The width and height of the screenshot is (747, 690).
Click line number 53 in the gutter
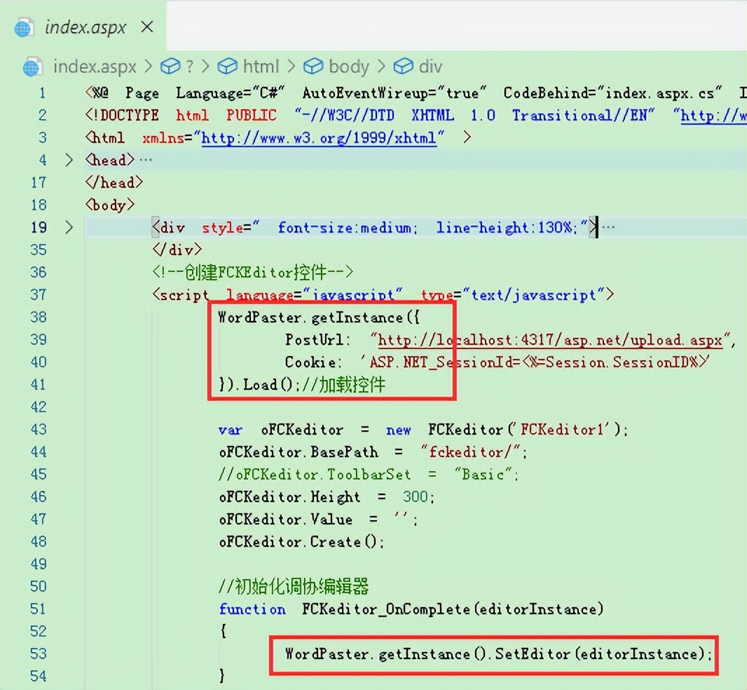pos(38,654)
